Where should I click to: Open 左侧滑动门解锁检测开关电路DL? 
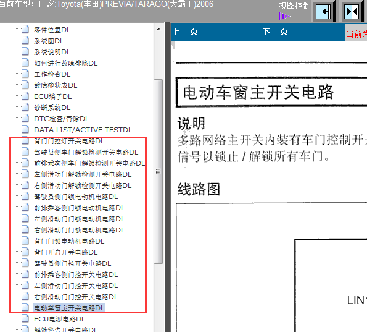[83, 174]
